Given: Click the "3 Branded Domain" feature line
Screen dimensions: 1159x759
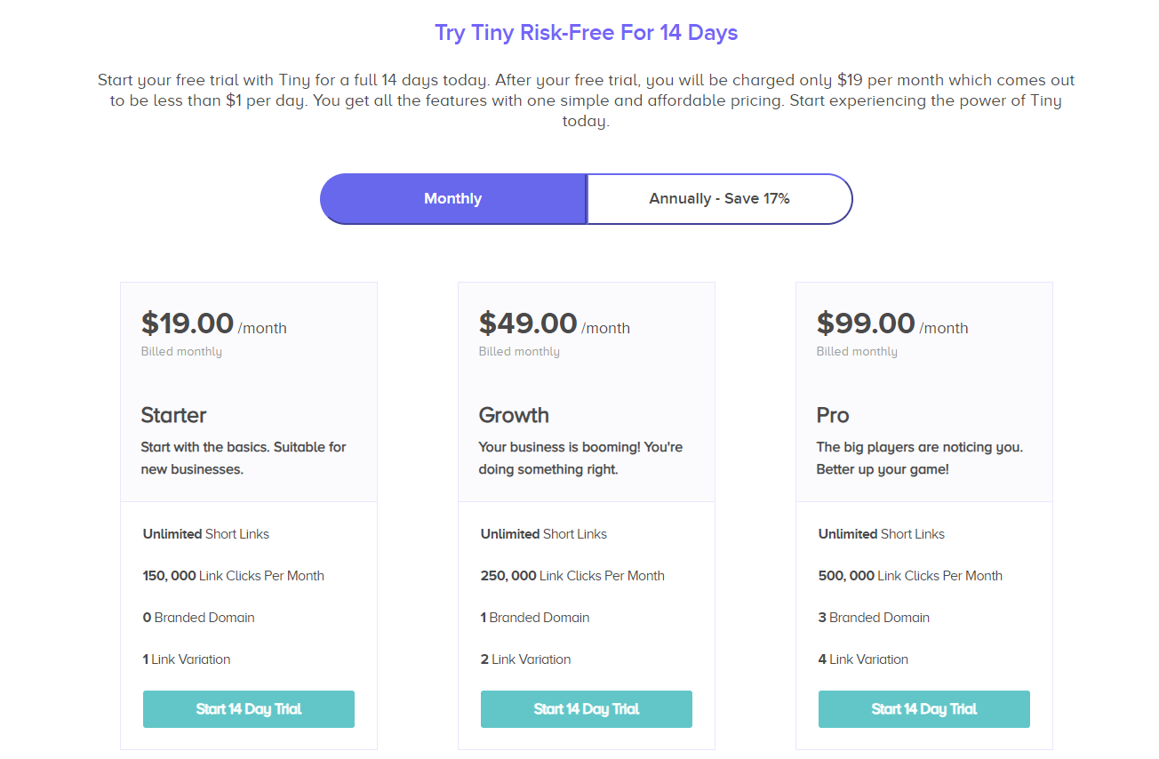Looking at the screenshot, I should [874, 618].
